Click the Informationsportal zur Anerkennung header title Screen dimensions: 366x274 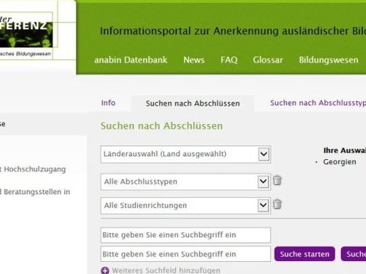point(233,31)
